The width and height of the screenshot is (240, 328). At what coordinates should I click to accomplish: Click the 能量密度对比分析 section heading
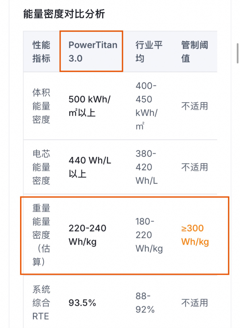pos(64,14)
